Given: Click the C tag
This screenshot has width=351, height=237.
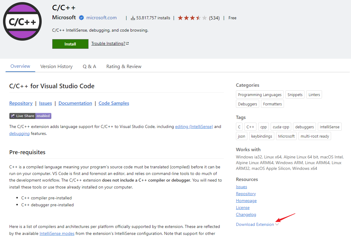Looking at the screenshot, I should (239, 127).
